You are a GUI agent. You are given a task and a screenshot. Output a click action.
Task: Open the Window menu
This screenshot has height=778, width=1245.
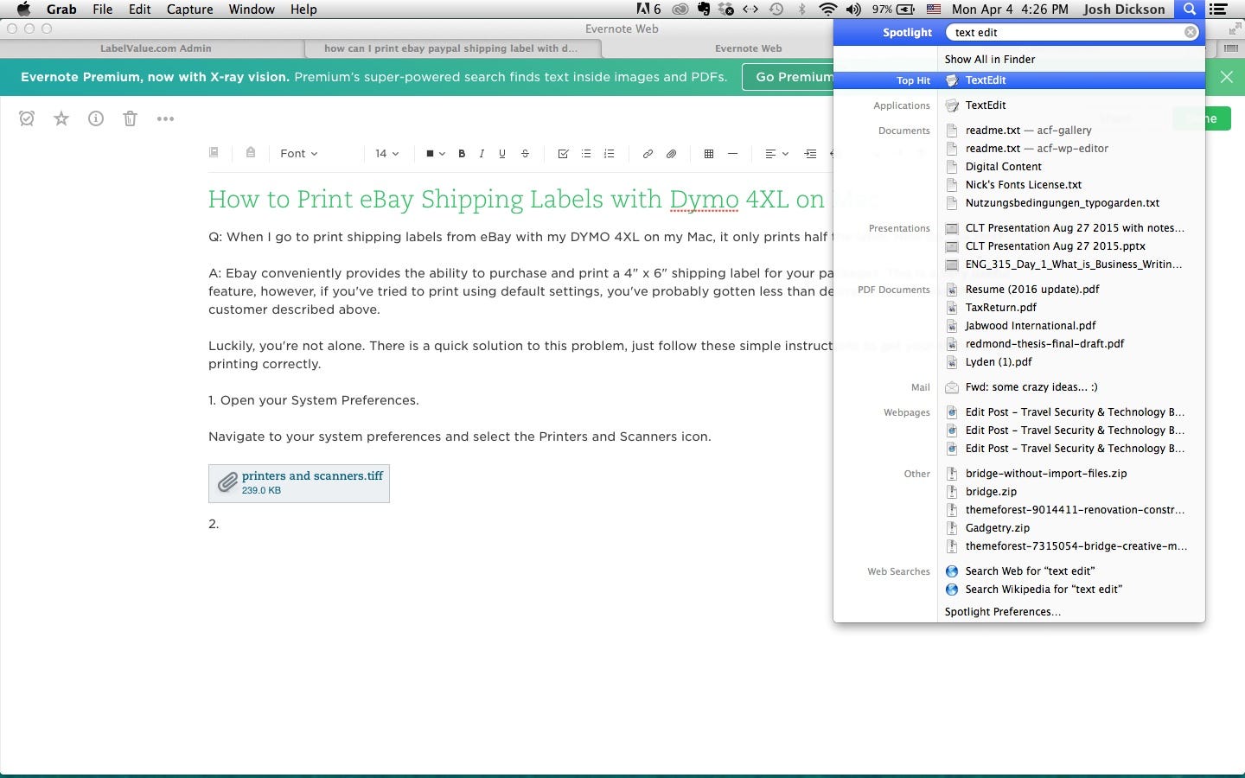tap(252, 10)
